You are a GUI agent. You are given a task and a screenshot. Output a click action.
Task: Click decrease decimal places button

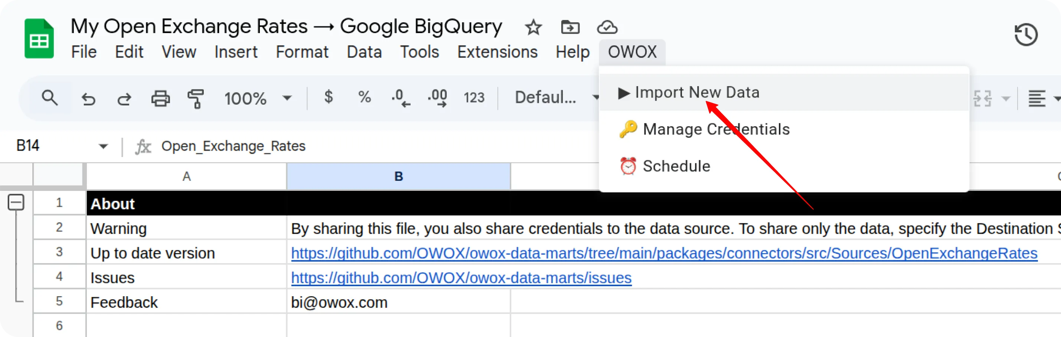pos(401,98)
